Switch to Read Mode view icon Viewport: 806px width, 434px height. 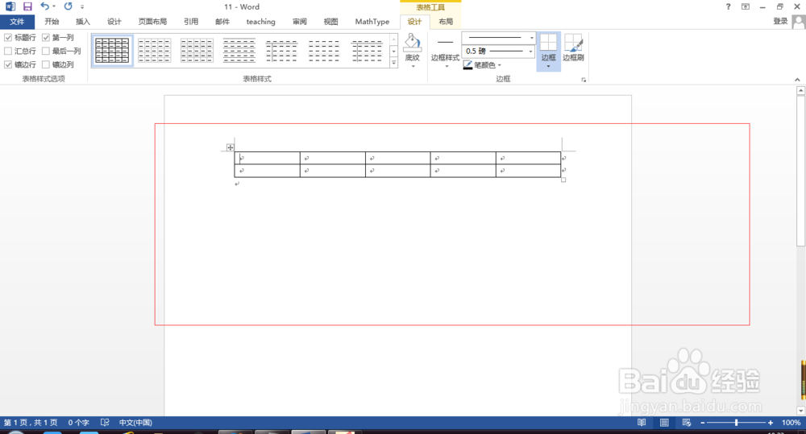click(642, 422)
